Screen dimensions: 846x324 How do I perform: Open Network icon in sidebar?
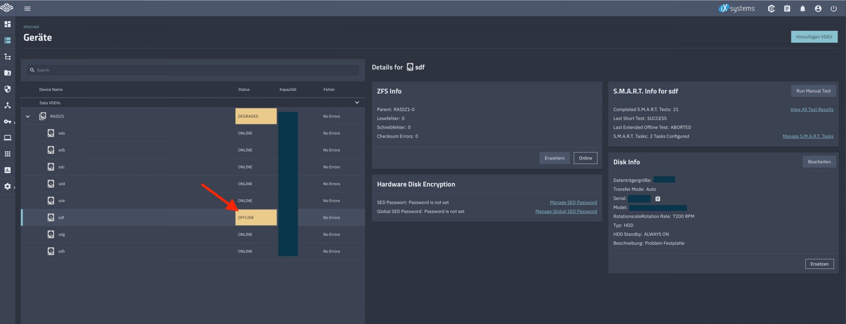pyautogui.click(x=7, y=105)
